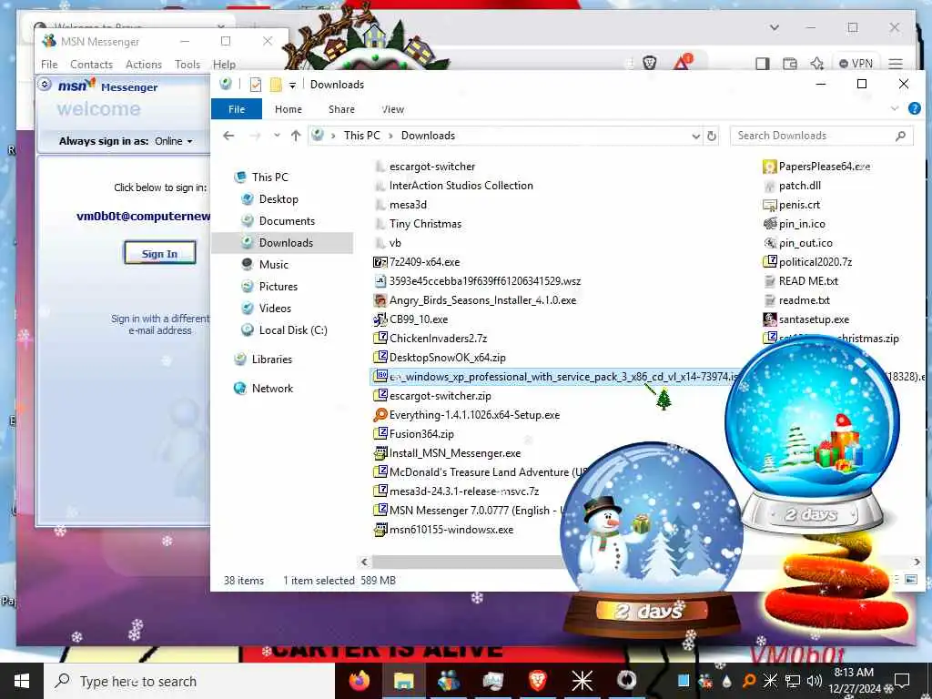Open Brave browser taskbar icon
This screenshot has width=932, height=699.
pos(537,681)
